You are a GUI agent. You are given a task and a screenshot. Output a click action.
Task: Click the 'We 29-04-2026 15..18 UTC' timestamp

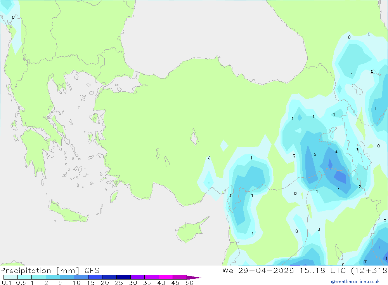[x=284, y=270]
